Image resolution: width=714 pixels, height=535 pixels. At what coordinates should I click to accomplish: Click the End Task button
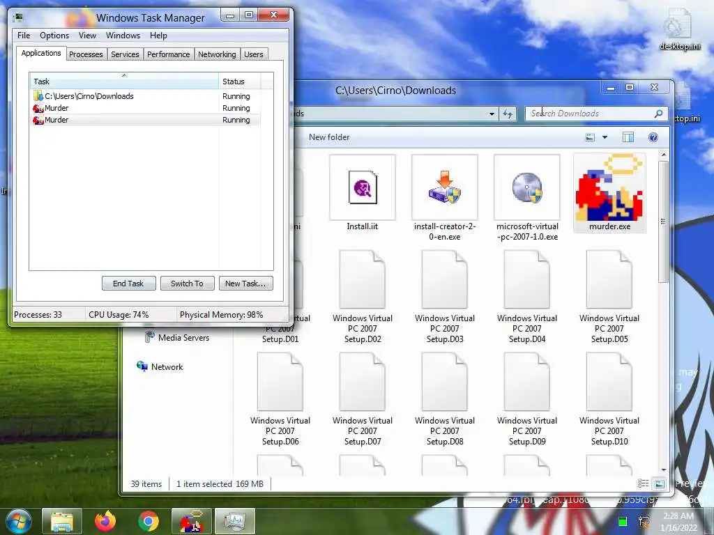point(128,284)
